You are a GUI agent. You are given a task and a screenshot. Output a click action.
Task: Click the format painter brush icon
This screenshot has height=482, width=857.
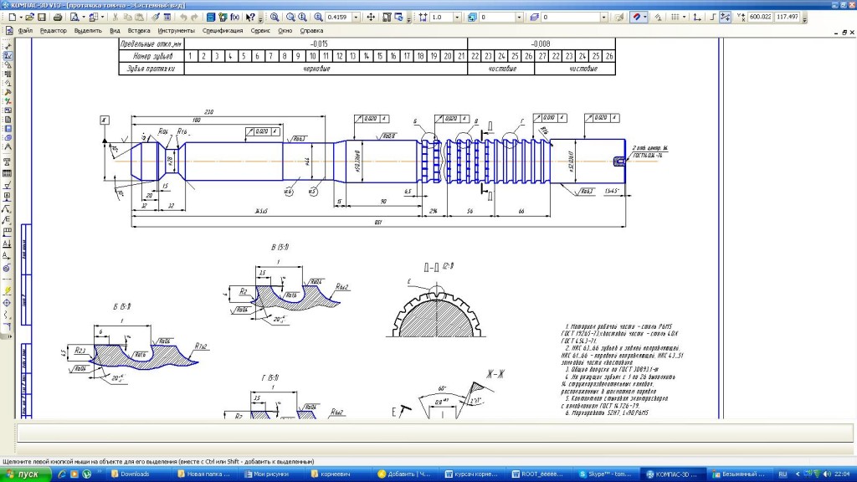156,18
